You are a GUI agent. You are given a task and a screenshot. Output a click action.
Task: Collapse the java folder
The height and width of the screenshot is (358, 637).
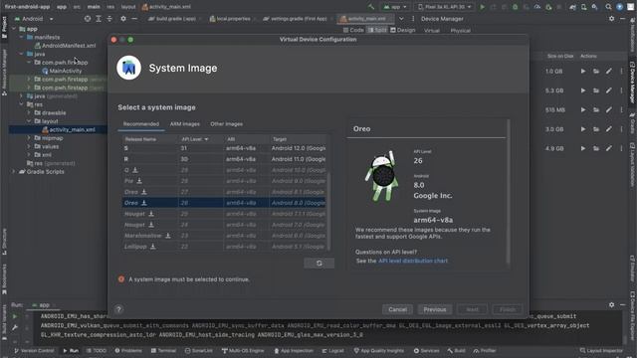(21, 54)
